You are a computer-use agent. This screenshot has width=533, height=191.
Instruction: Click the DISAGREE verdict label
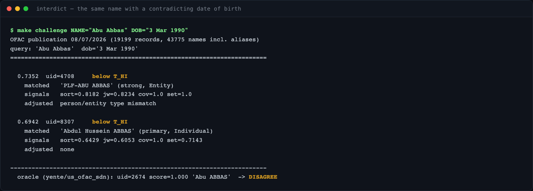click(x=263, y=177)
